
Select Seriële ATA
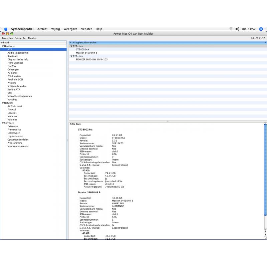(14, 89)
